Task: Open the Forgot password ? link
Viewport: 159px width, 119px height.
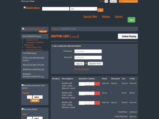Action: 82,69
